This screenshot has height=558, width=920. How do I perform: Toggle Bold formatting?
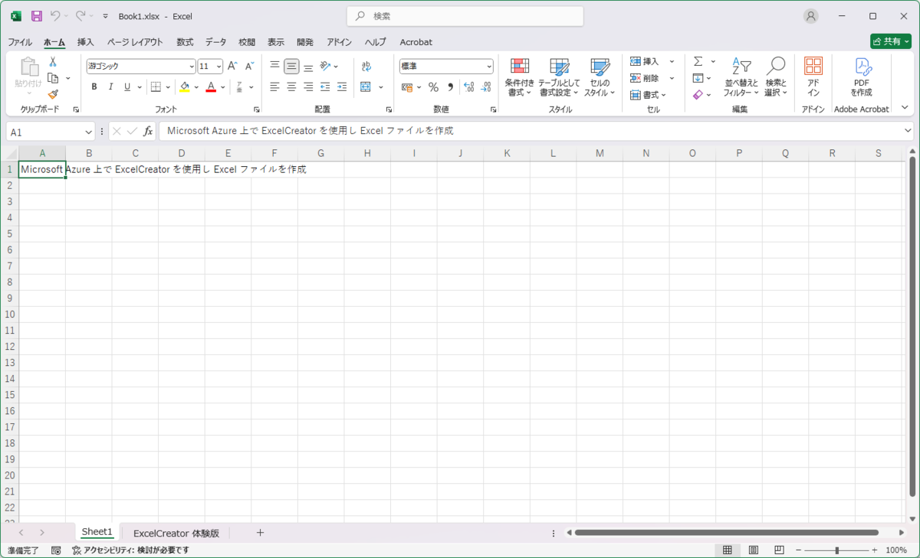[94, 86]
